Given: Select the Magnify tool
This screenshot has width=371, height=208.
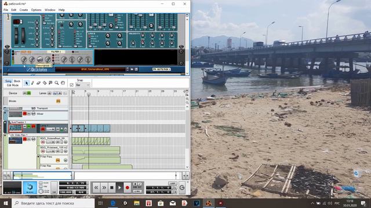Looking at the screenshot, I should (57, 83).
